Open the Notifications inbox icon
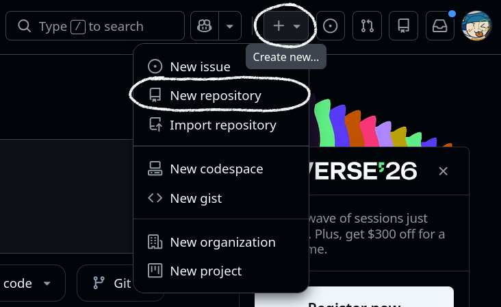The image size is (501, 307). [x=440, y=26]
